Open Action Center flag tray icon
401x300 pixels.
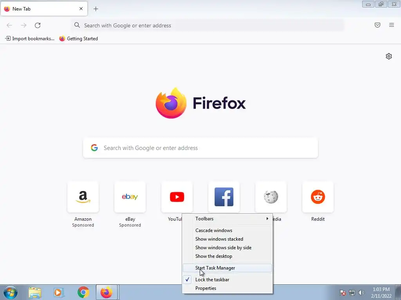tap(342, 293)
